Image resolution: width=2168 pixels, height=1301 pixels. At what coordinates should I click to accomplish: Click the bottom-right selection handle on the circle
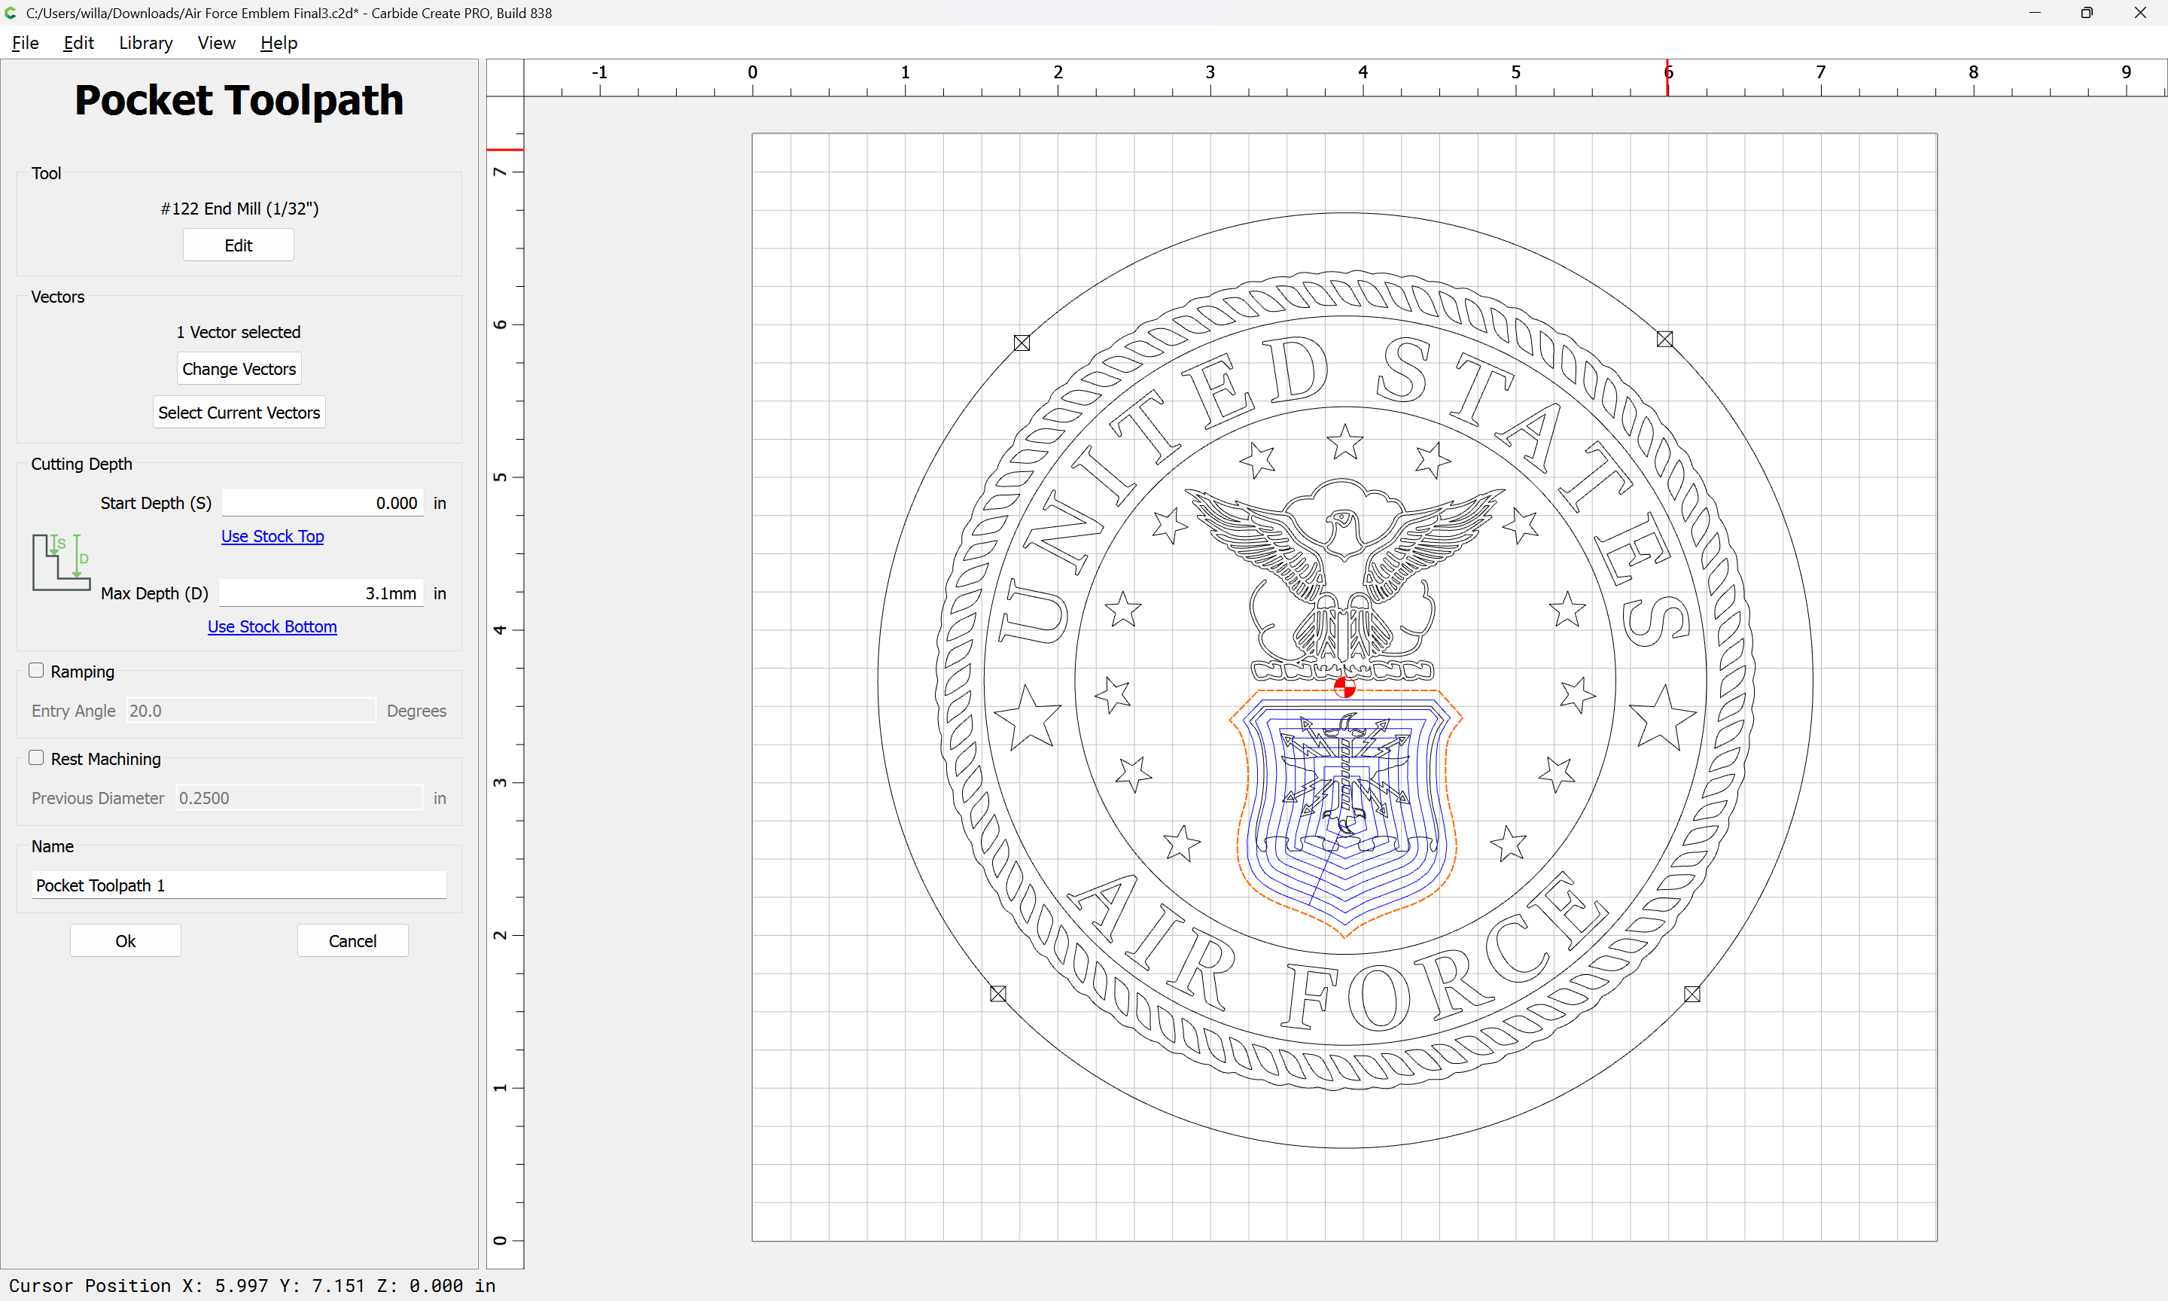click(1692, 993)
